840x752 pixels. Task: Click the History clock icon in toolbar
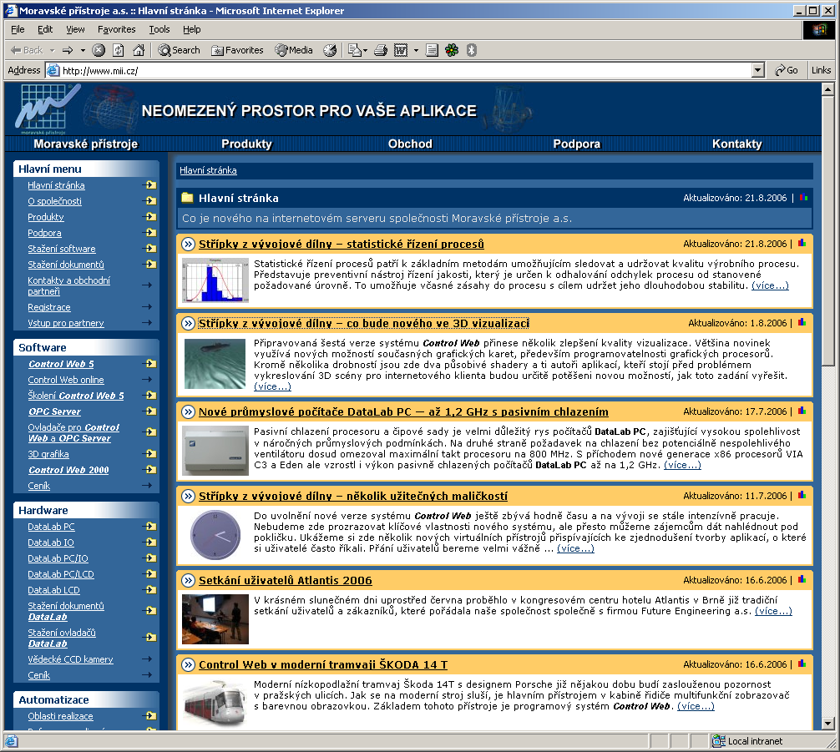tap(330, 50)
